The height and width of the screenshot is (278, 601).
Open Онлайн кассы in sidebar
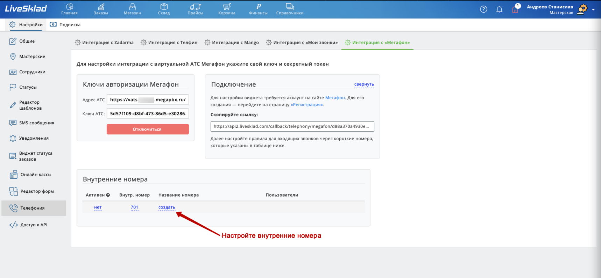[31, 175]
